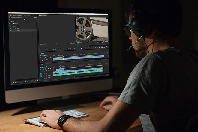This screenshot has width=198, height=132.
Task: Select the Edit timeline tab
Action: tap(42, 65)
